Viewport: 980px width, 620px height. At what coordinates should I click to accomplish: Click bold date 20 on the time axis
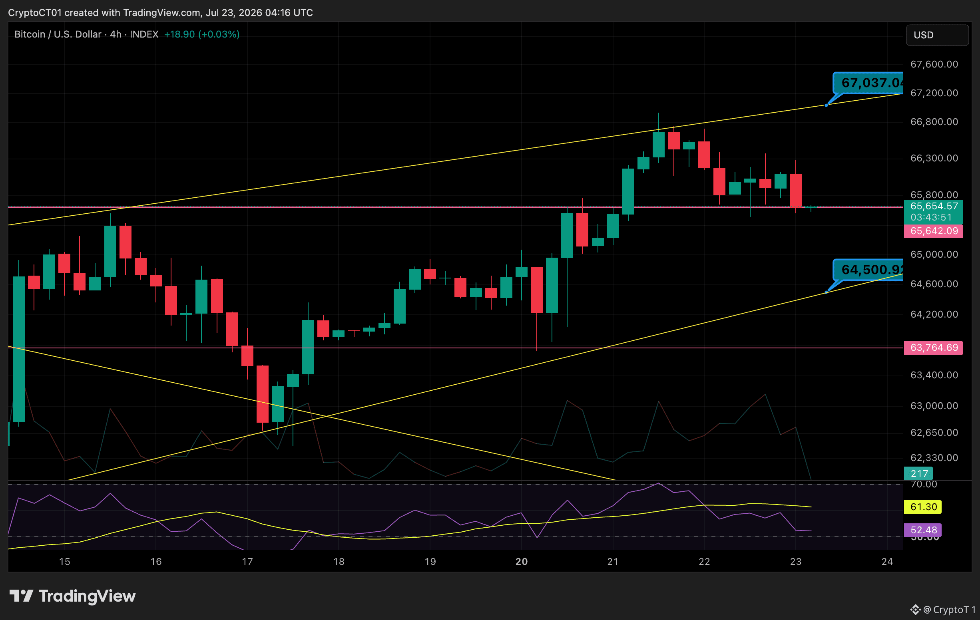pyautogui.click(x=522, y=562)
